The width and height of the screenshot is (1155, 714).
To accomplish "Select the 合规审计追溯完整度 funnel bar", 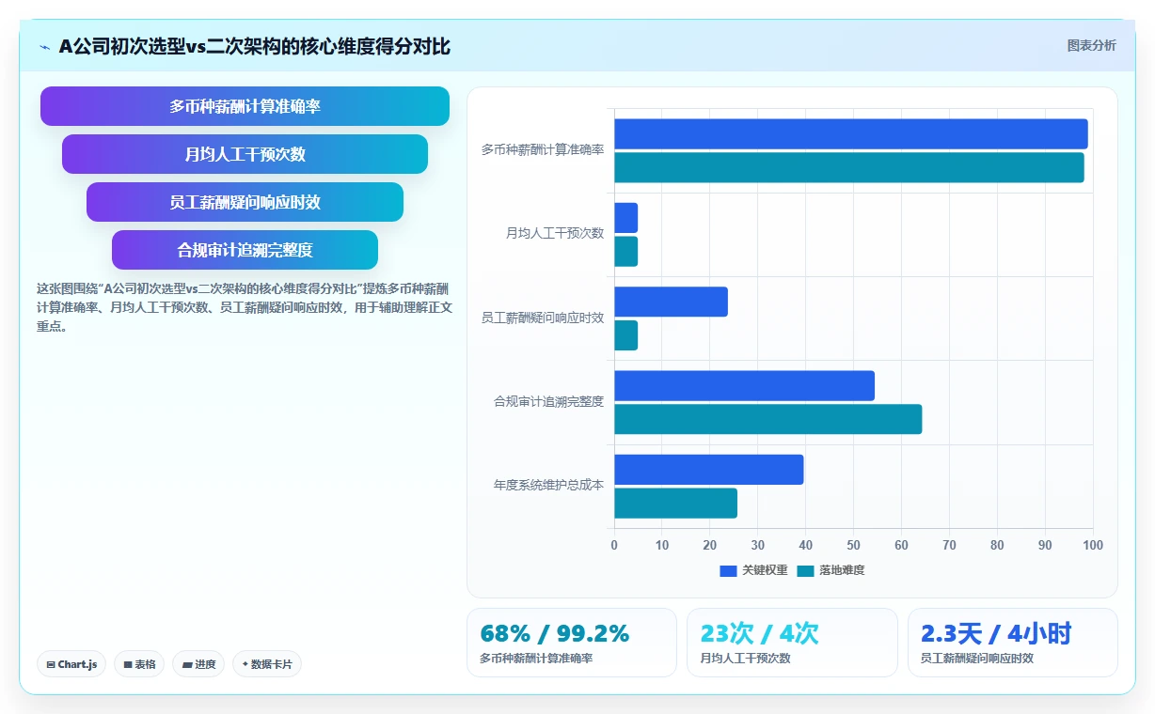I will point(245,250).
